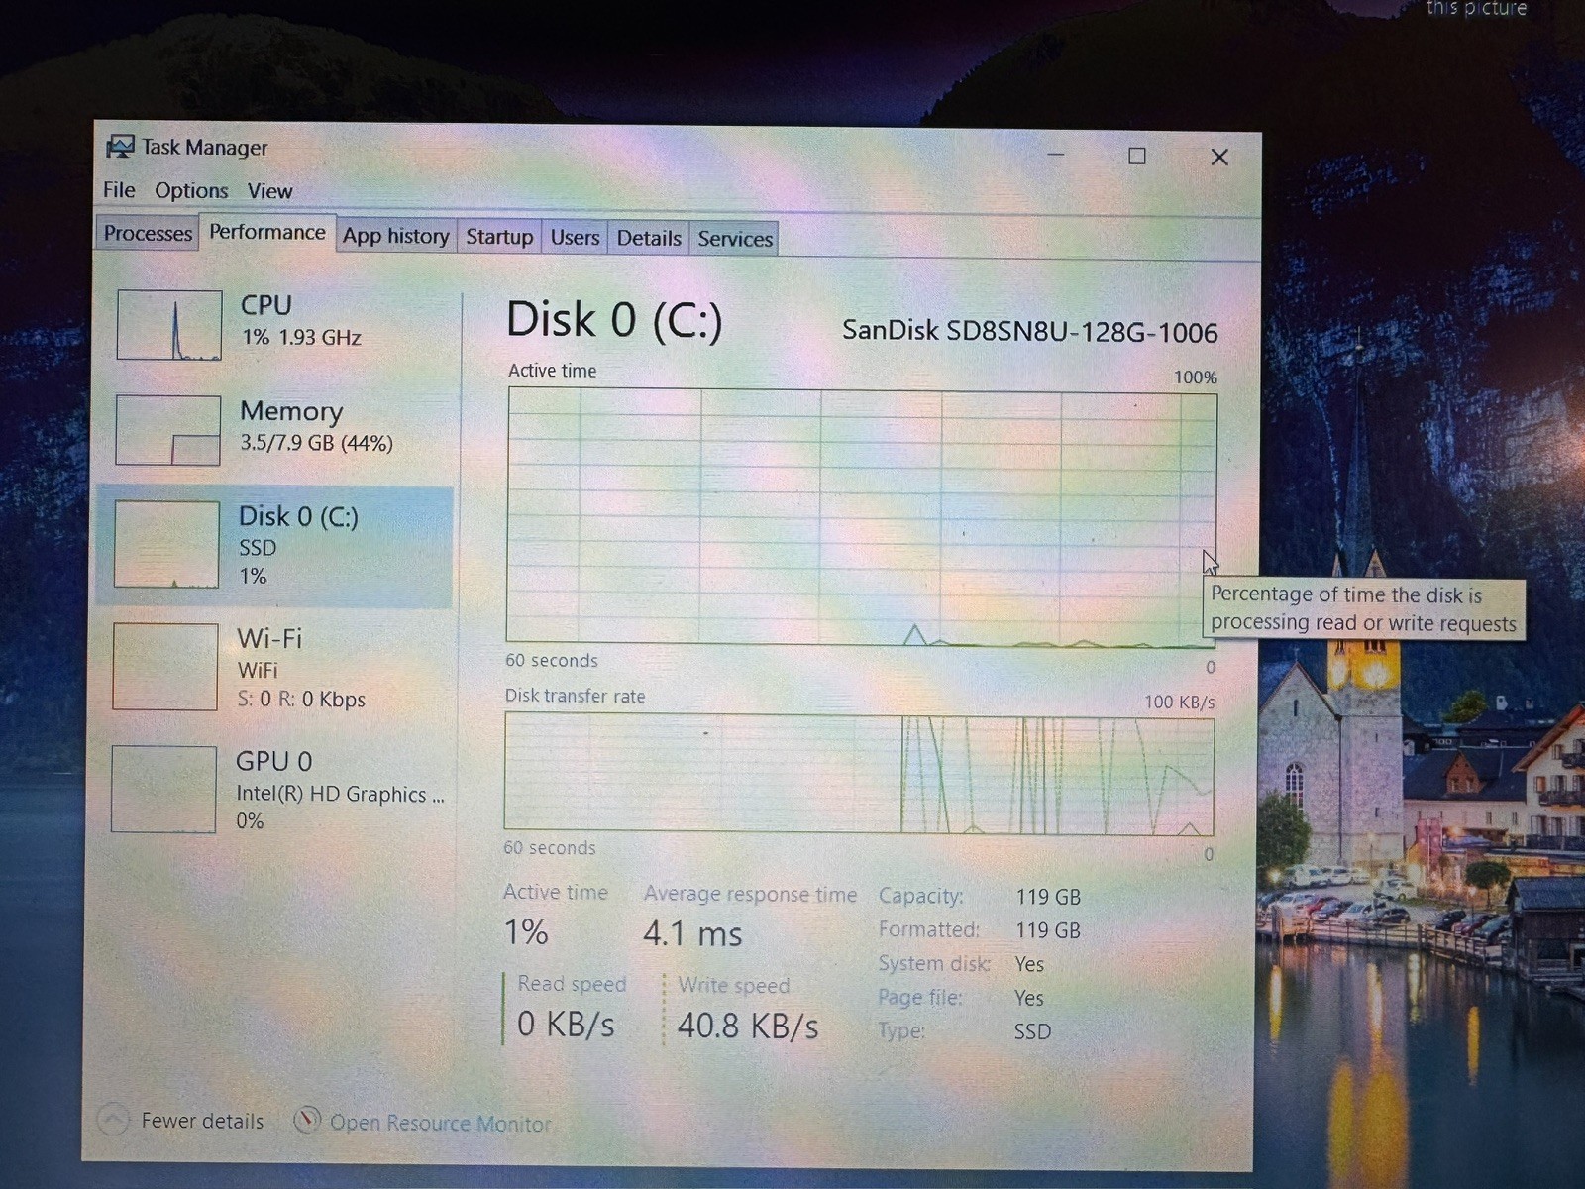Click the Write speed label
This screenshot has height=1189, width=1585.
point(733,985)
